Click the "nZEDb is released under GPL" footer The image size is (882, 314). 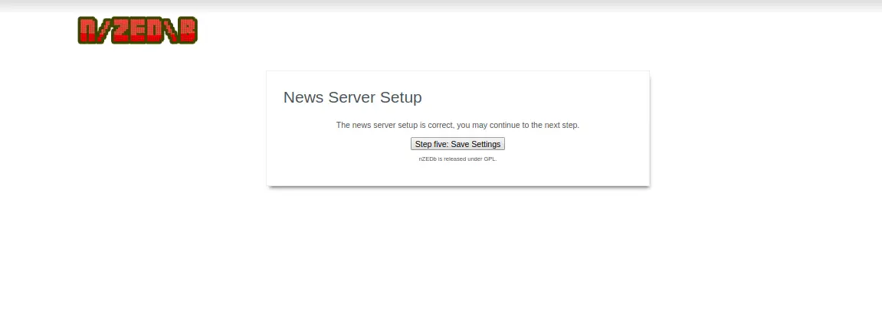[457, 159]
